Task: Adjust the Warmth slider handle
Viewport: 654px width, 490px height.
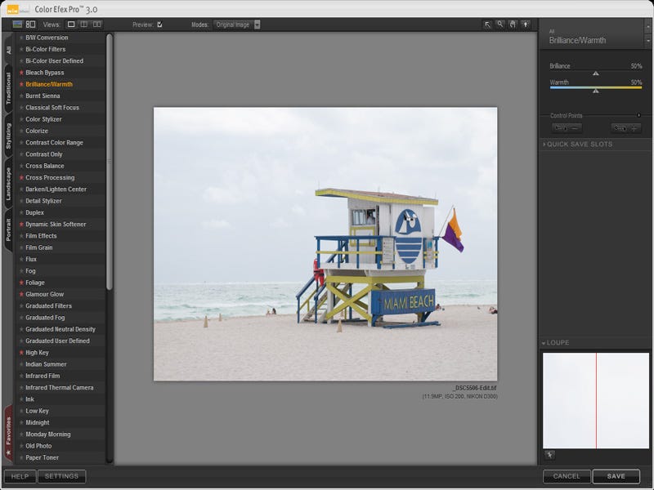Action: [x=596, y=91]
